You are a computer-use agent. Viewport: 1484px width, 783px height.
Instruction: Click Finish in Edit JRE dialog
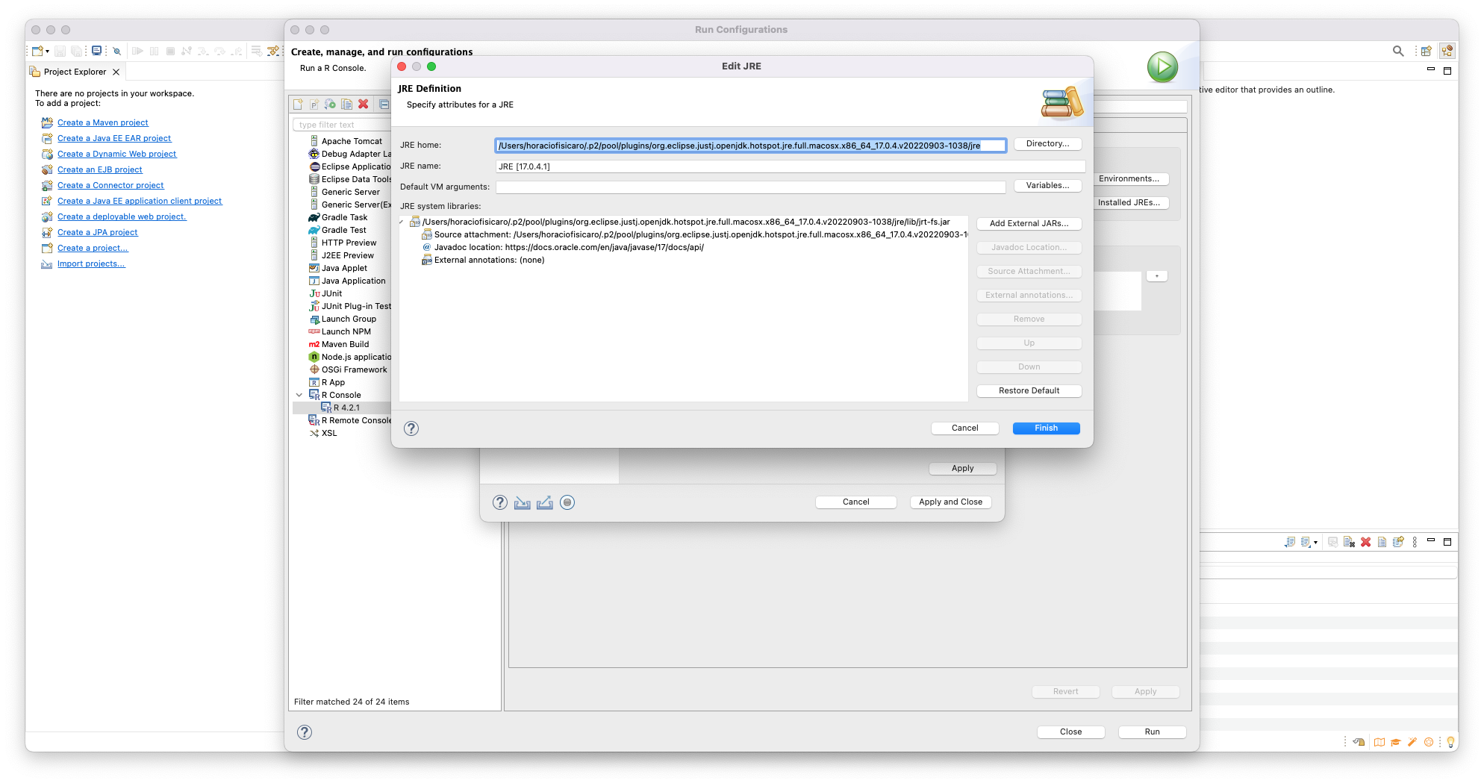1046,428
